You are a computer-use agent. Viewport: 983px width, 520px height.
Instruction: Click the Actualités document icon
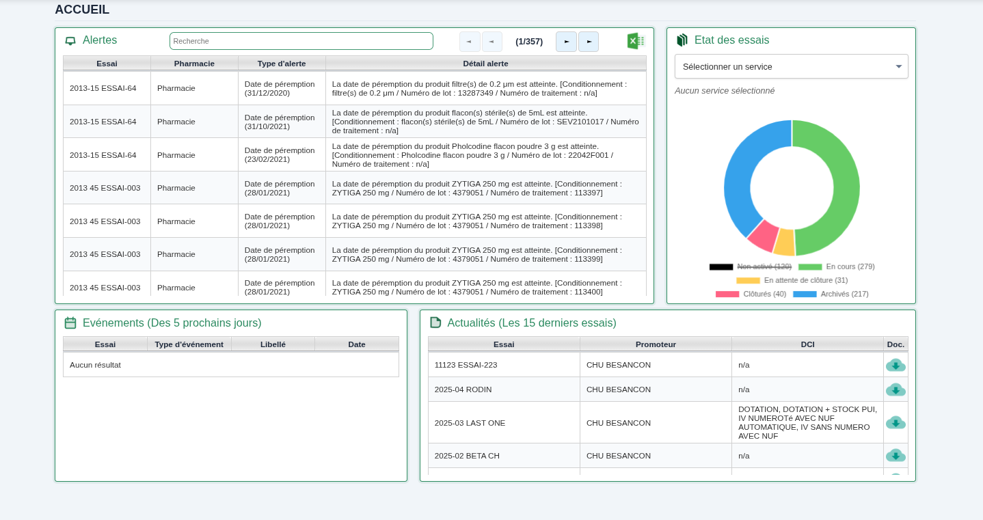tap(435, 323)
